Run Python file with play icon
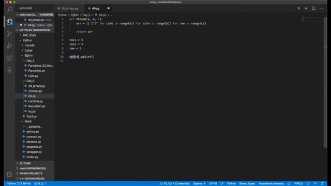 pos(299,8)
